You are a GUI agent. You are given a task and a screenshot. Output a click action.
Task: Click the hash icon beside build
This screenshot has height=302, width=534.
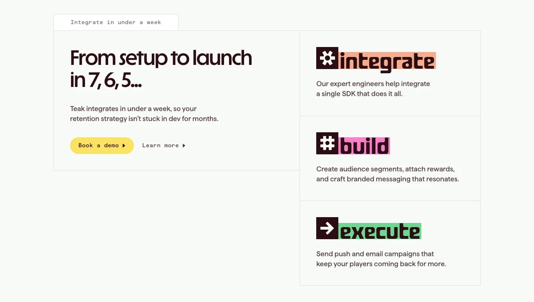pos(327,143)
